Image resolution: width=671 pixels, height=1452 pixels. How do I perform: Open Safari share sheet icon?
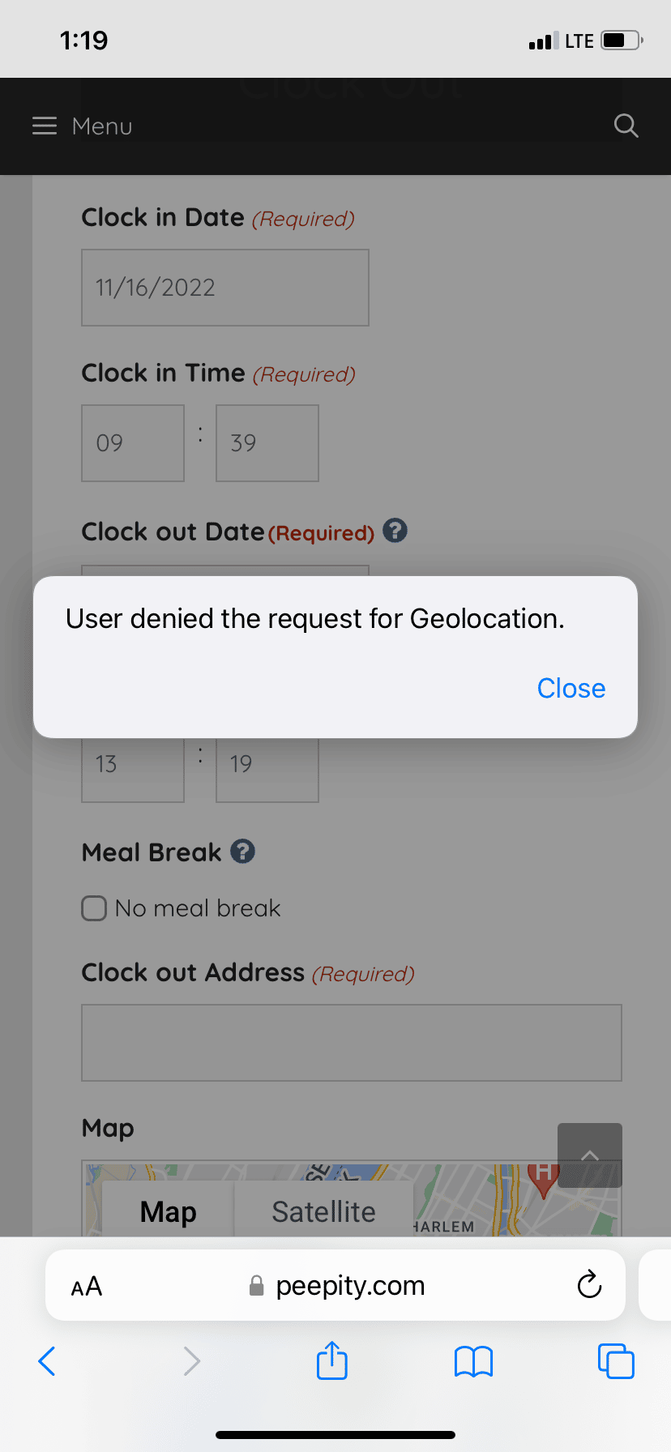(x=331, y=1360)
